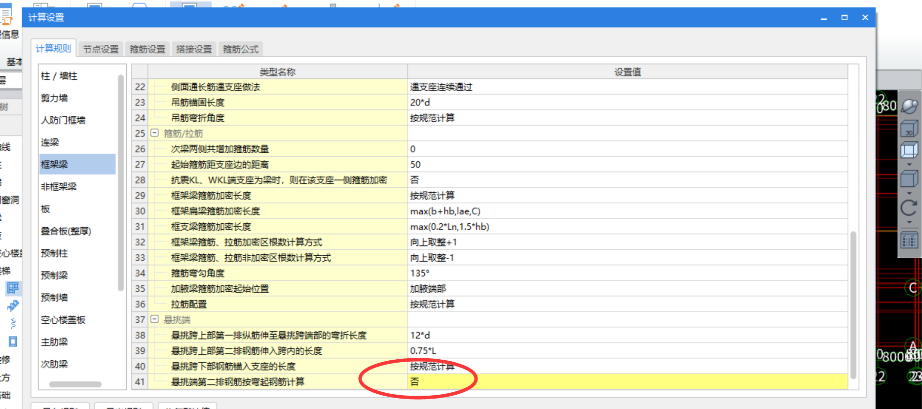The height and width of the screenshot is (409, 922).
Task: Open dropdown under the wireframe box icon
Action: click(909, 164)
